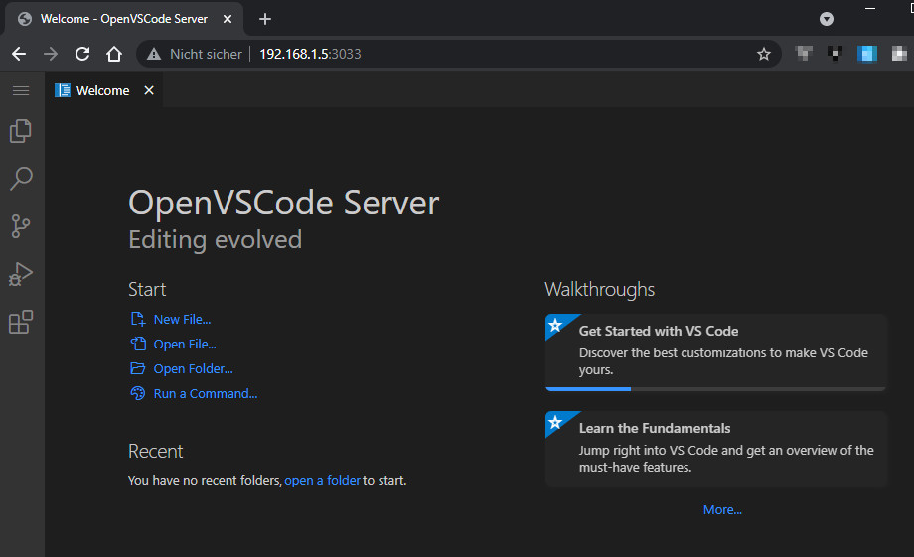Screen dimensions: 914x557
Task: Close the Welcome editor tab
Action: pyautogui.click(x=149, y=90)
